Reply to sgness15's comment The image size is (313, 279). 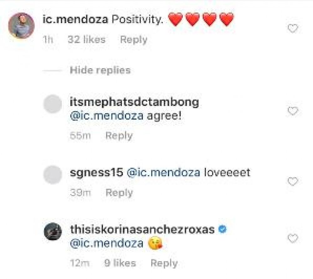pos(119,193)
